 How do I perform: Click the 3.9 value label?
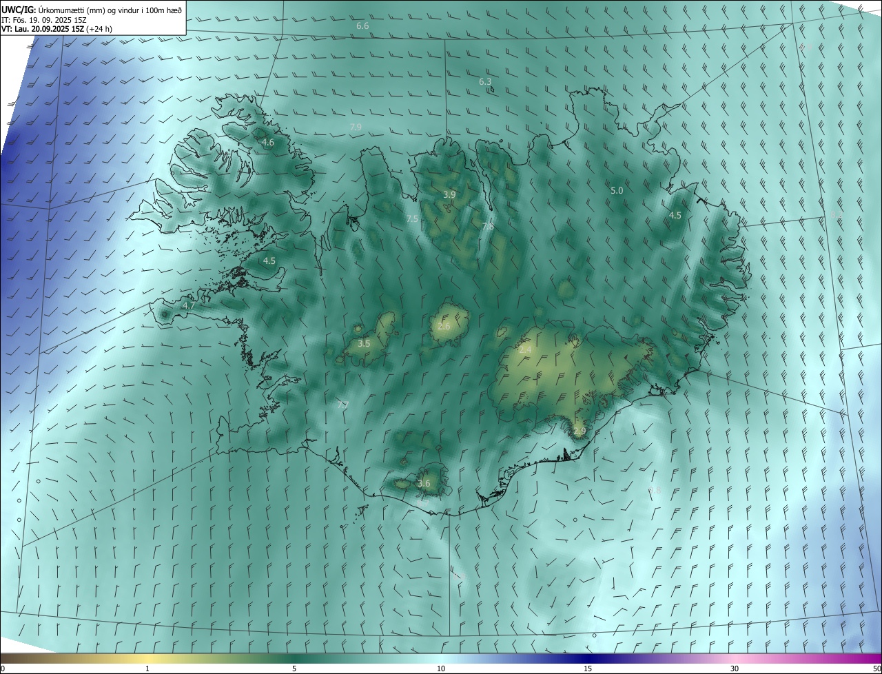pos(449,195)
